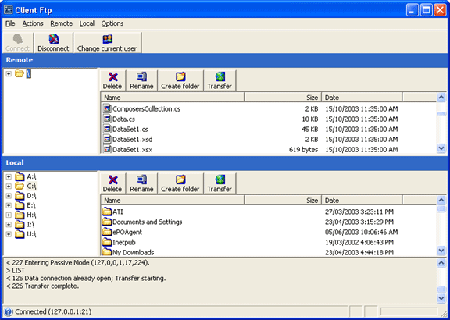Open the Options menu
Image resolution: width=450 pixels, height=320 pixels.
pyautogui.click(x=112, y=23)
